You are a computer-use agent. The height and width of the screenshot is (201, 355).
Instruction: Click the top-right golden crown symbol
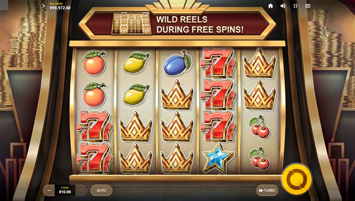click(x=259, y=64)
